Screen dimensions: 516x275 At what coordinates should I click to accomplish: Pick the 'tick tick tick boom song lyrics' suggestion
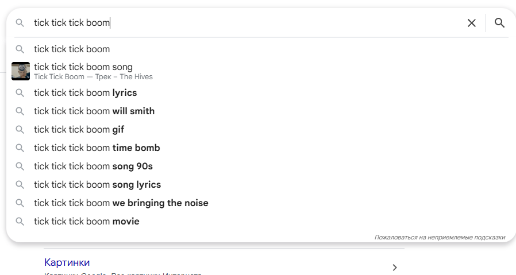(97, 185)
